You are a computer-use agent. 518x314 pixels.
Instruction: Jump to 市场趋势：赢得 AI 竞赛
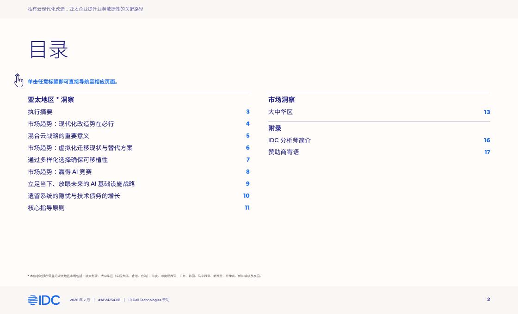click(60, 172)
